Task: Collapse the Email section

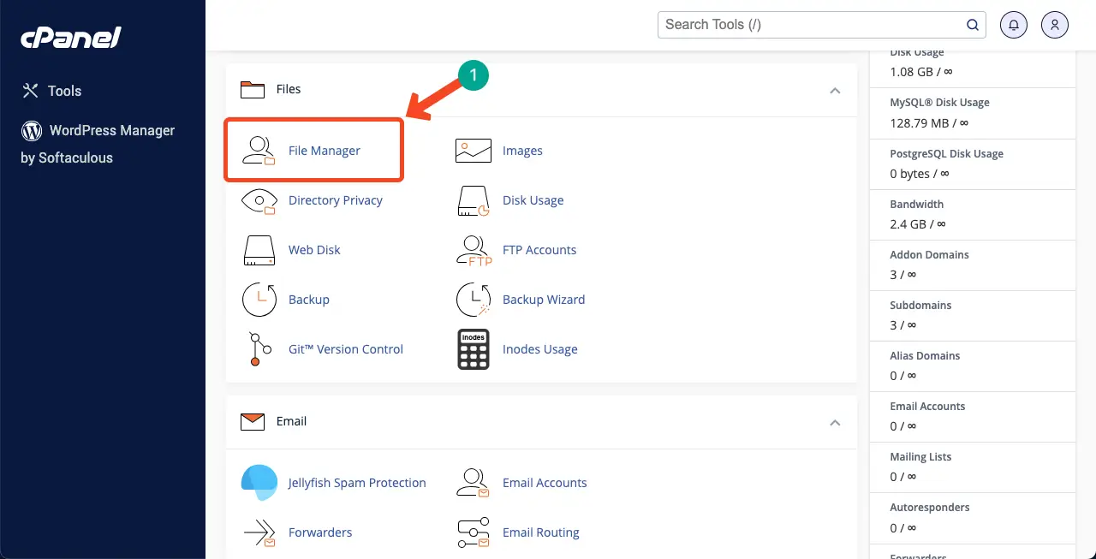Action: (x=835, y=422)
